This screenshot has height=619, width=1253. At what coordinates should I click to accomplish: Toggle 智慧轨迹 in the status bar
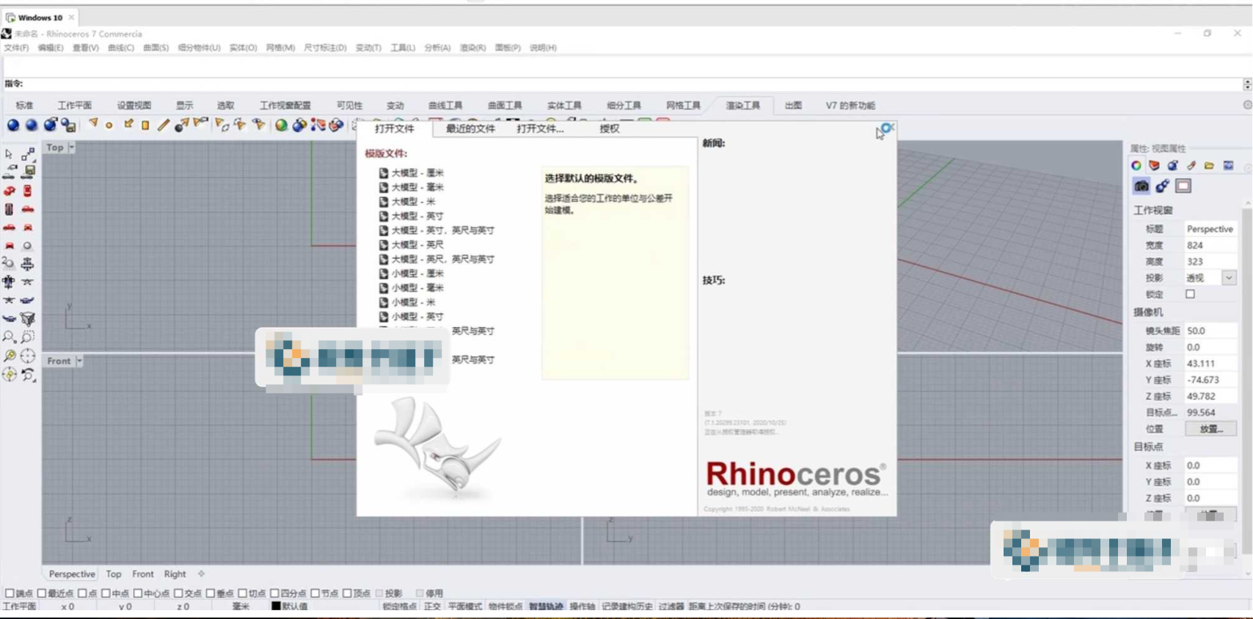coord(546,607)
